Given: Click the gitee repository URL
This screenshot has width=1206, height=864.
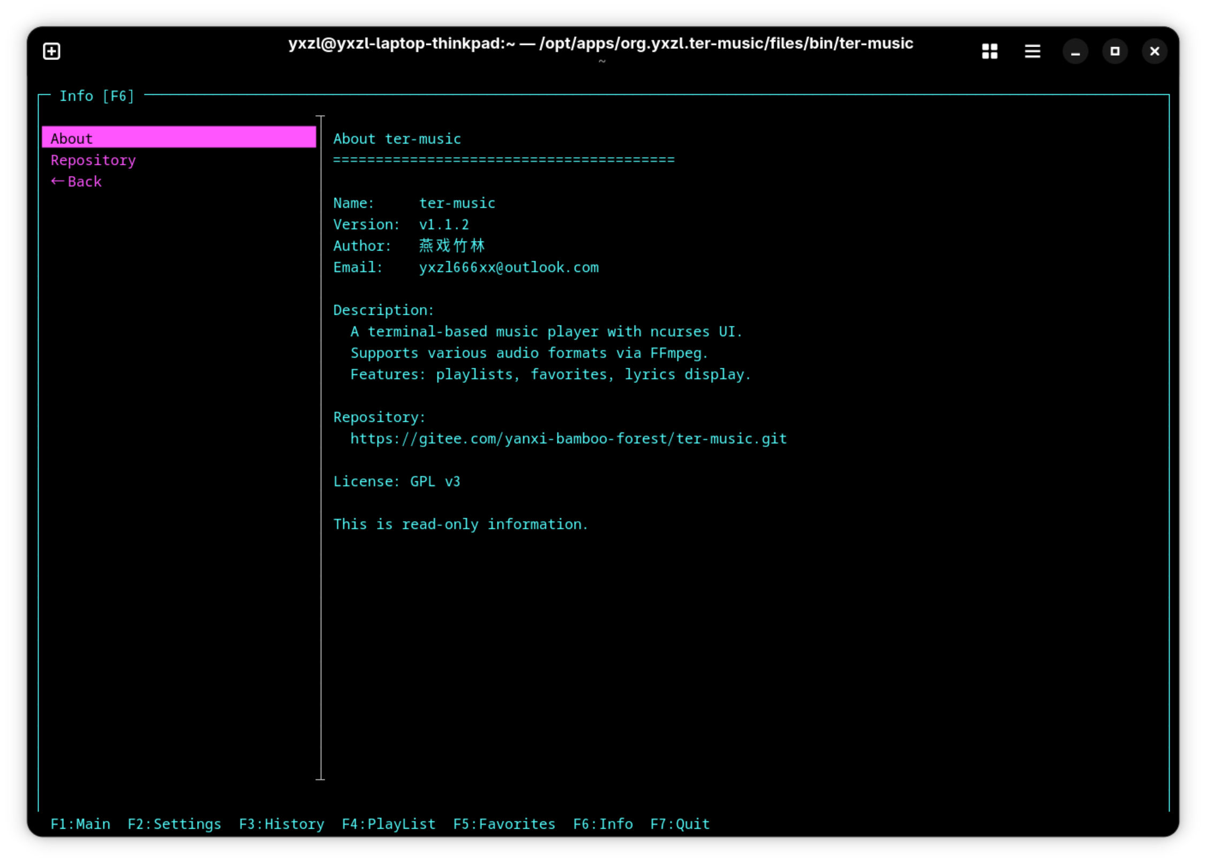Looking at the screenshot, I should click(x=568, y=438).
